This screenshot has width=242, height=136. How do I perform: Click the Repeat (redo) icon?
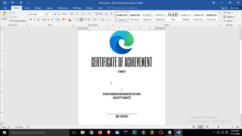pyautogui.click(x=21, y=3)
